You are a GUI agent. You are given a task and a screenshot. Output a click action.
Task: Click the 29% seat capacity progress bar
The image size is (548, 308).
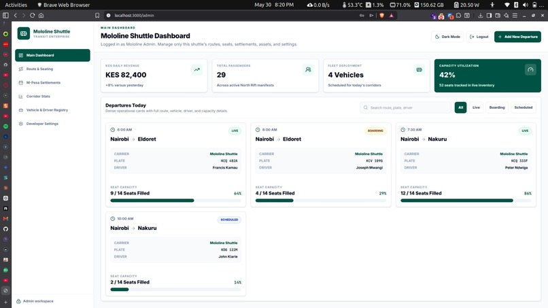tap(321, 201)
